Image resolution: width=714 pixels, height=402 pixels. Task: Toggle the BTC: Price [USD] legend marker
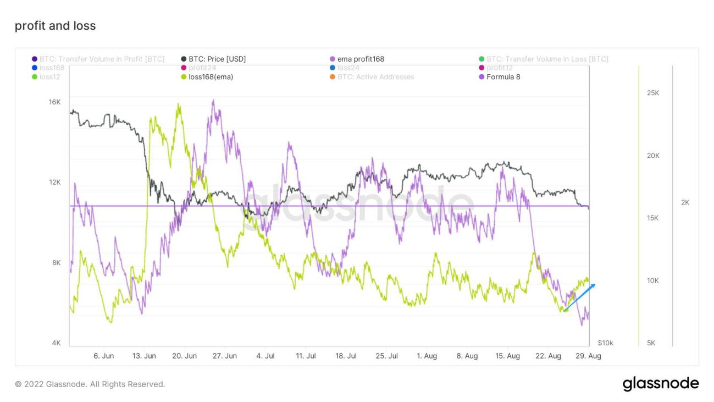click(184, 59)
